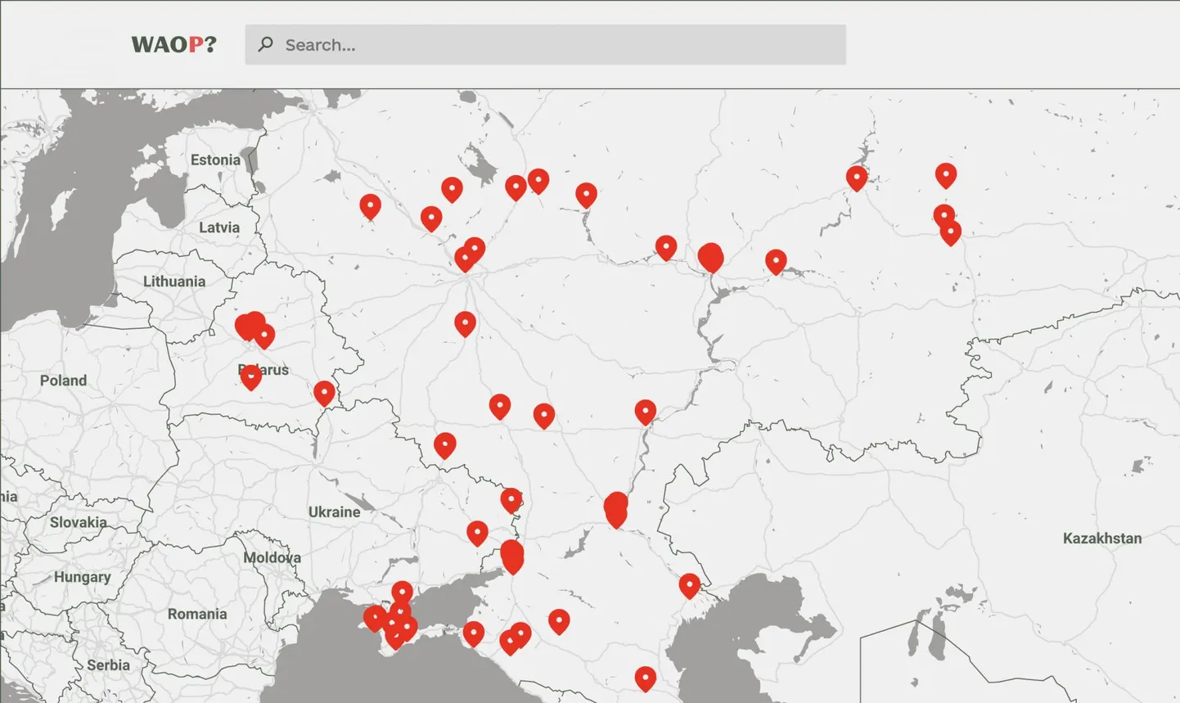Select the Russia pin nearest the Estonia–Latvia border
Screen dimensions: 1180x703
click(370, 207)
